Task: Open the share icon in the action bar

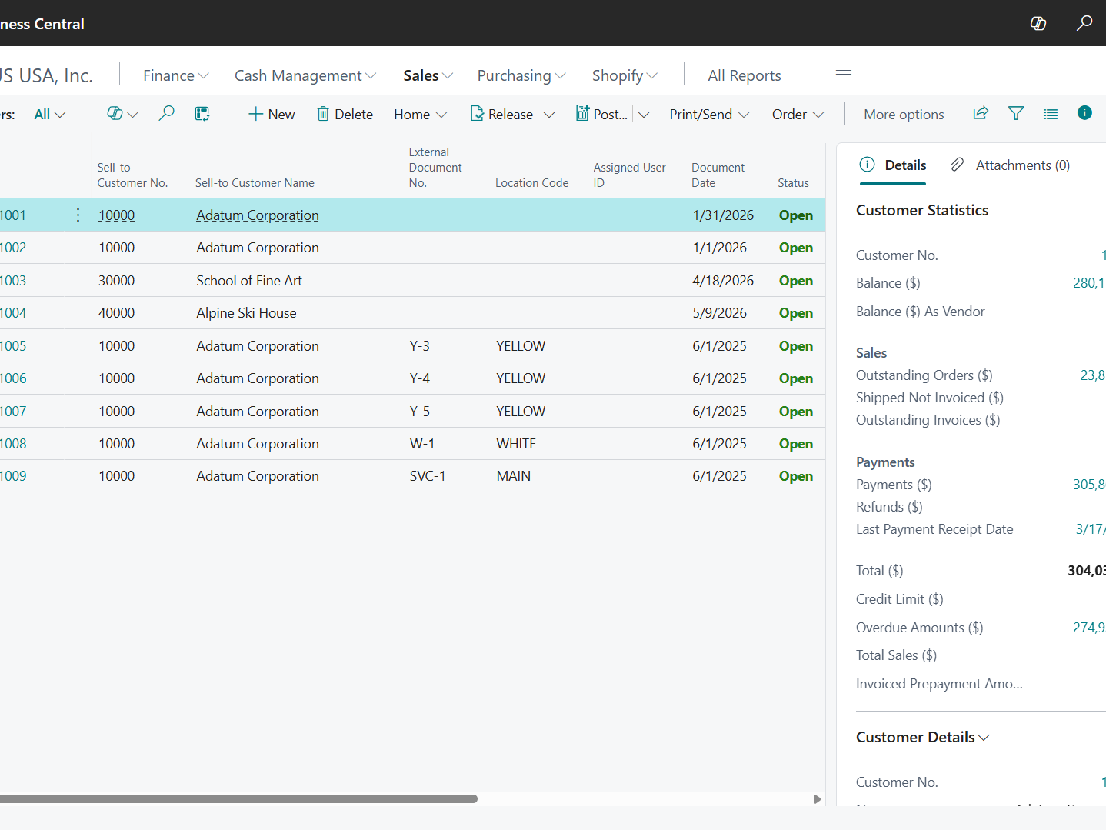Action: tap(980, 114)
